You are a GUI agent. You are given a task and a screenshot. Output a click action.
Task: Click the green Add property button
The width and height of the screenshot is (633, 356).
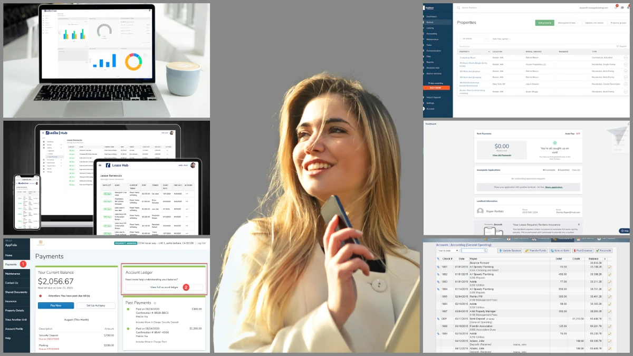click(x=544, y=23)
